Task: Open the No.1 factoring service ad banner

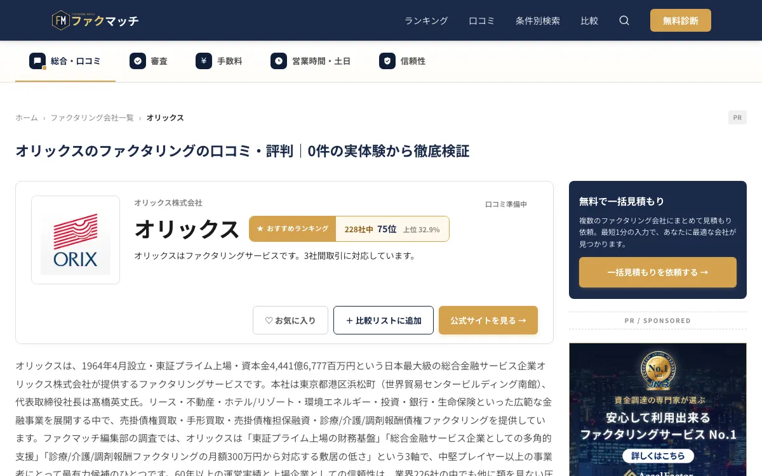Action: coord(658,409)
